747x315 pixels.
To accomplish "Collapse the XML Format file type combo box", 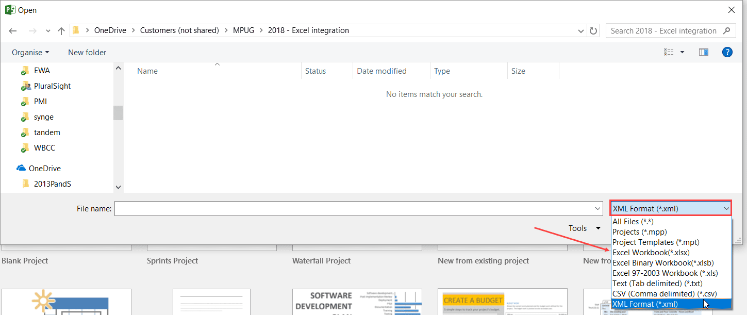I will [x=671, y=208].
